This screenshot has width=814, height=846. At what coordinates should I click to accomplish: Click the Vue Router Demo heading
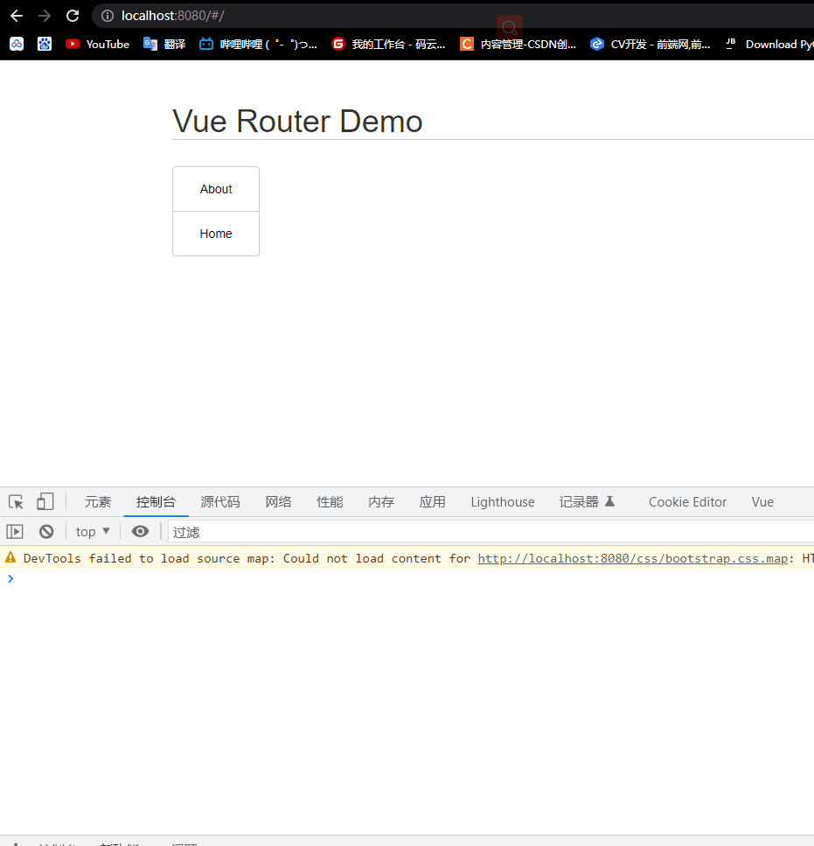pos(297,121)
